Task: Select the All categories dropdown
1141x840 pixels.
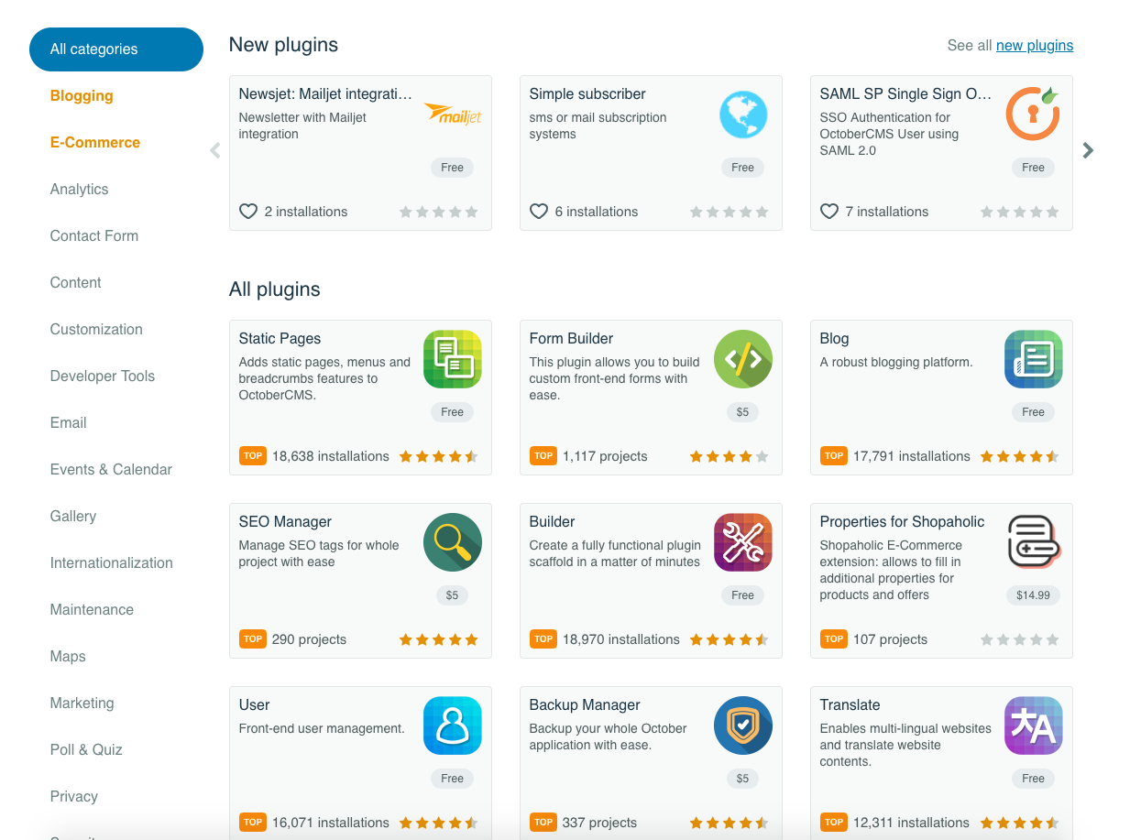Action: [x=116, y=49]
